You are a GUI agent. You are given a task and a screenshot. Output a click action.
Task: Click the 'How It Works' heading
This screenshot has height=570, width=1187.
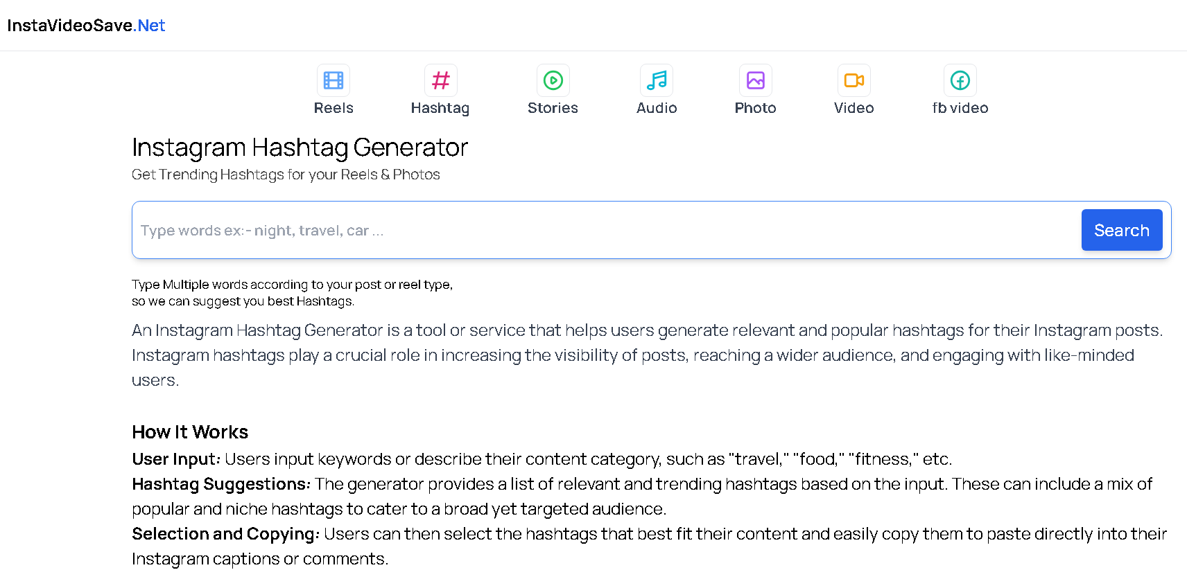tap(190, 432)
